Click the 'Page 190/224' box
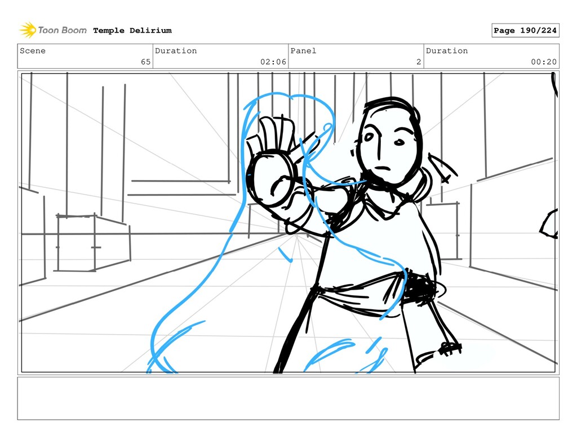 [x=525, y=30]
